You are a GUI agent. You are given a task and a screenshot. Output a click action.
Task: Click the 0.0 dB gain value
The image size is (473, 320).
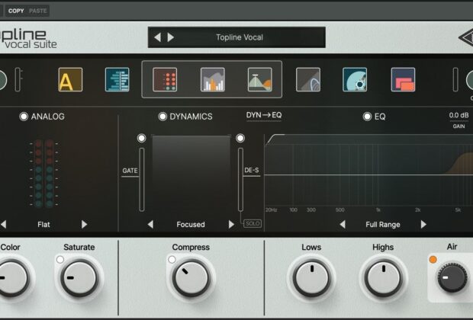459,115
